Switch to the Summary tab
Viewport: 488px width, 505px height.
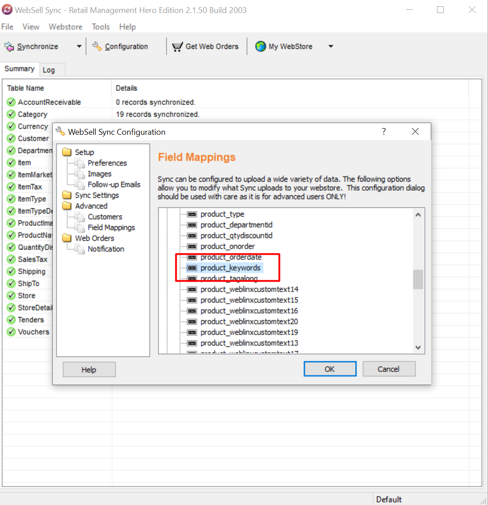point(20,69)
